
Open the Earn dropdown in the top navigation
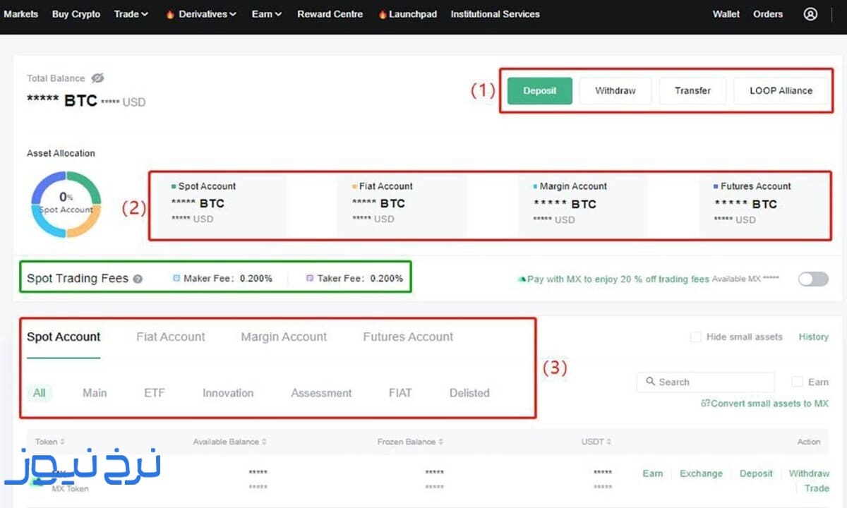coord(267,14)
